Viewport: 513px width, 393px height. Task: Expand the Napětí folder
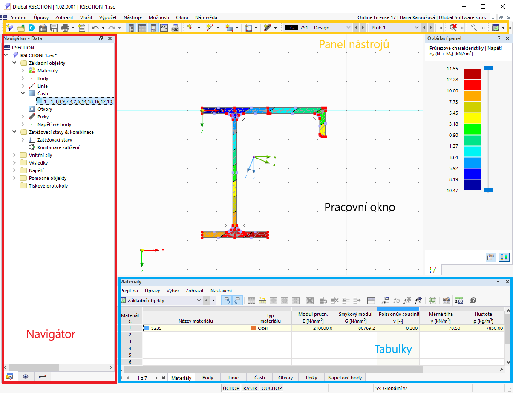[x=14, y=170]
